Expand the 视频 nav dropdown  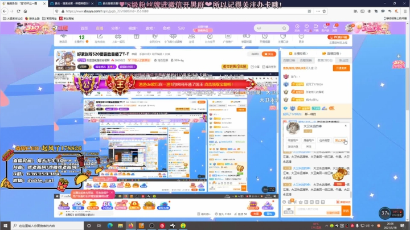133,28
